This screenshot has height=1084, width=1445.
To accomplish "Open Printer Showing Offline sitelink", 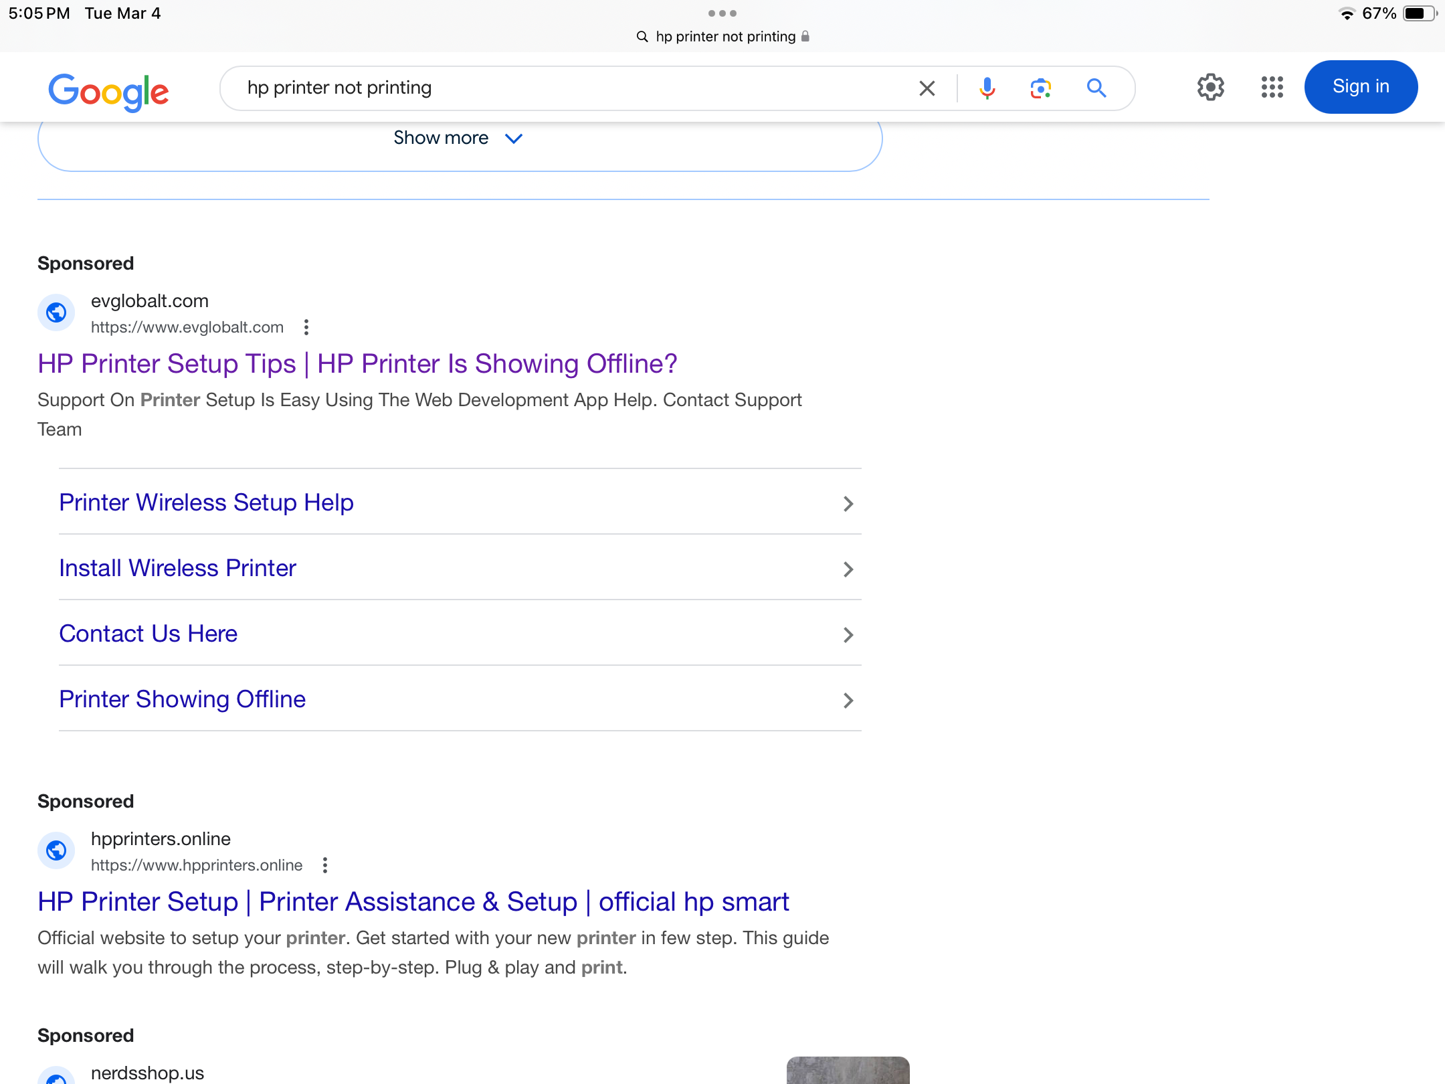I will (182, 699).
